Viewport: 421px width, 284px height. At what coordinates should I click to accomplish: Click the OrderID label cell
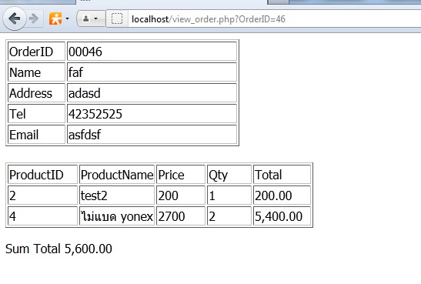(x=36, y=52)
